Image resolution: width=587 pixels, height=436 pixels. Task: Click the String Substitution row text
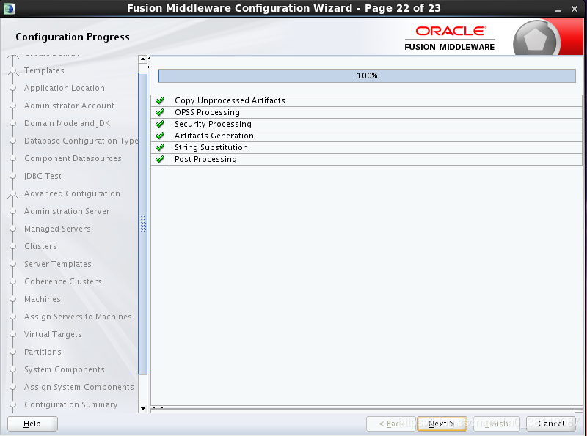[x=211, y=147]
